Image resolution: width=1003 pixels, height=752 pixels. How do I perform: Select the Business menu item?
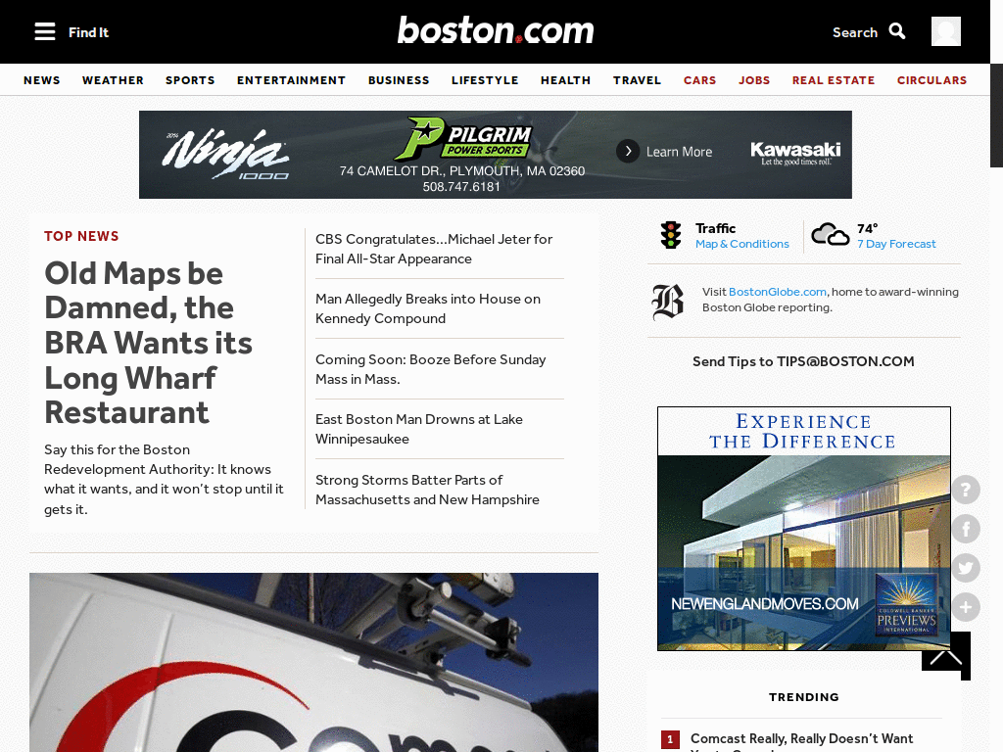point(399,80)
